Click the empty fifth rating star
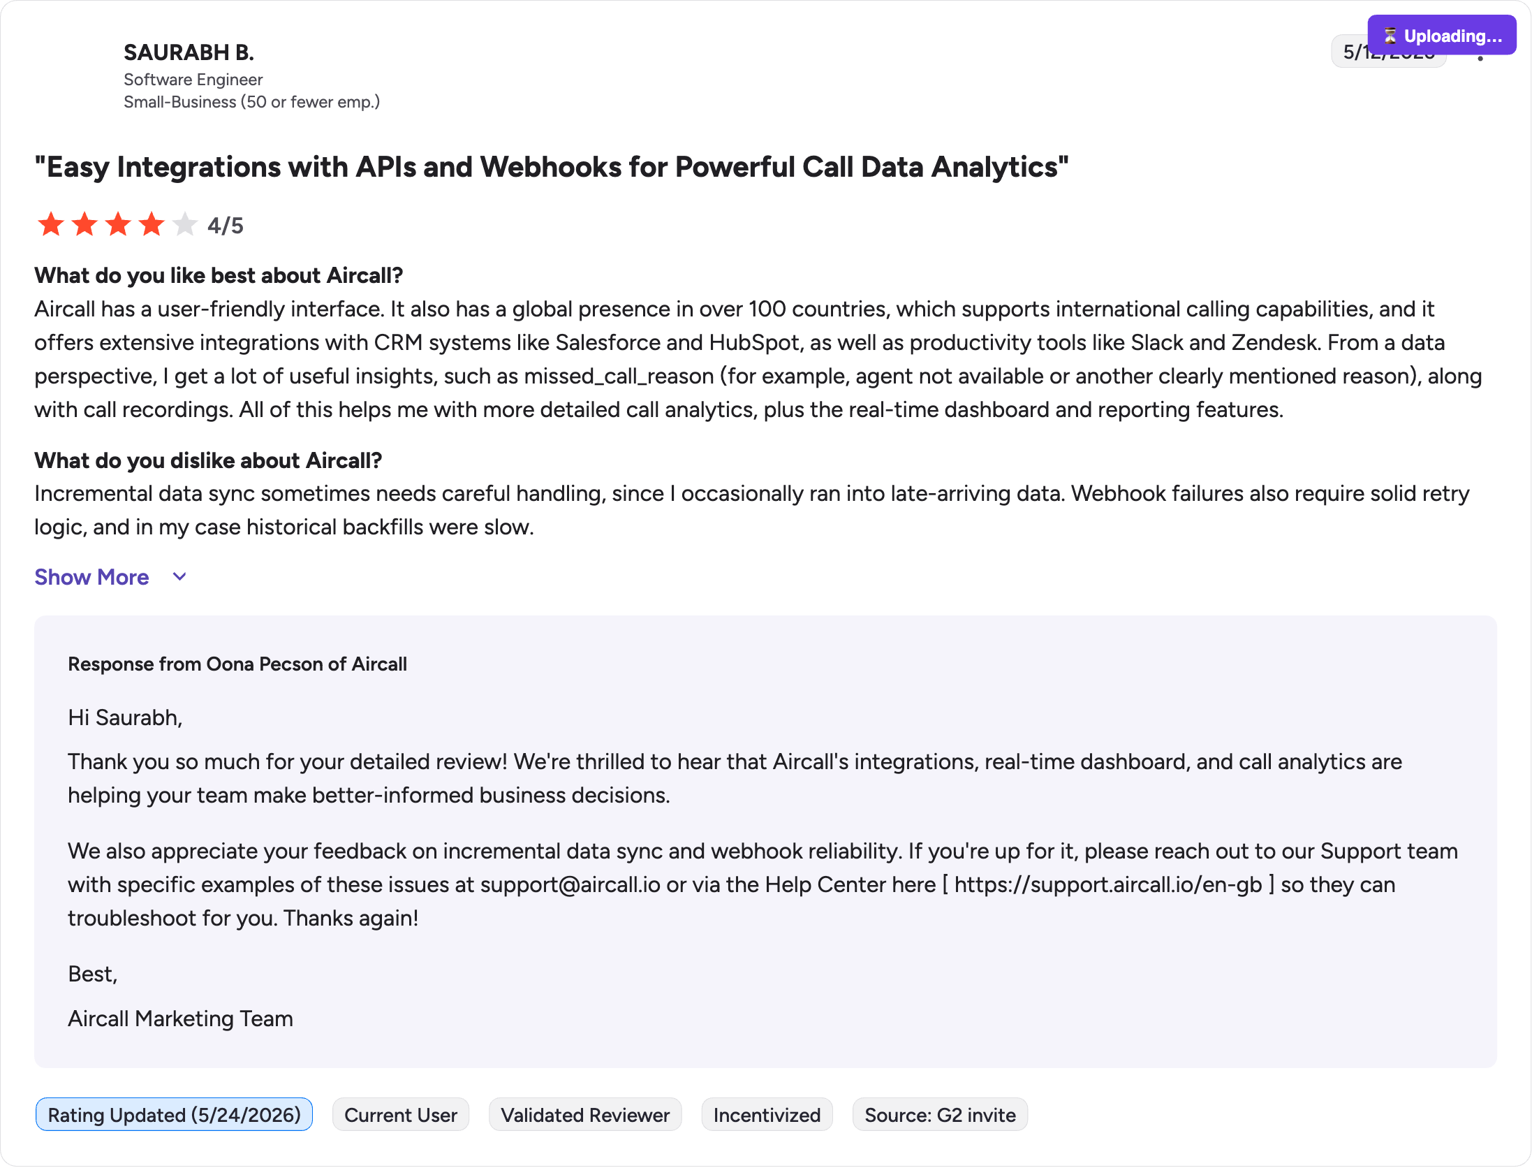The image size is (1532, 1168). [185, 225]
